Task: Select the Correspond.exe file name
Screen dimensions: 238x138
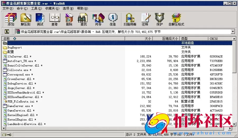Action: [19, 74]
